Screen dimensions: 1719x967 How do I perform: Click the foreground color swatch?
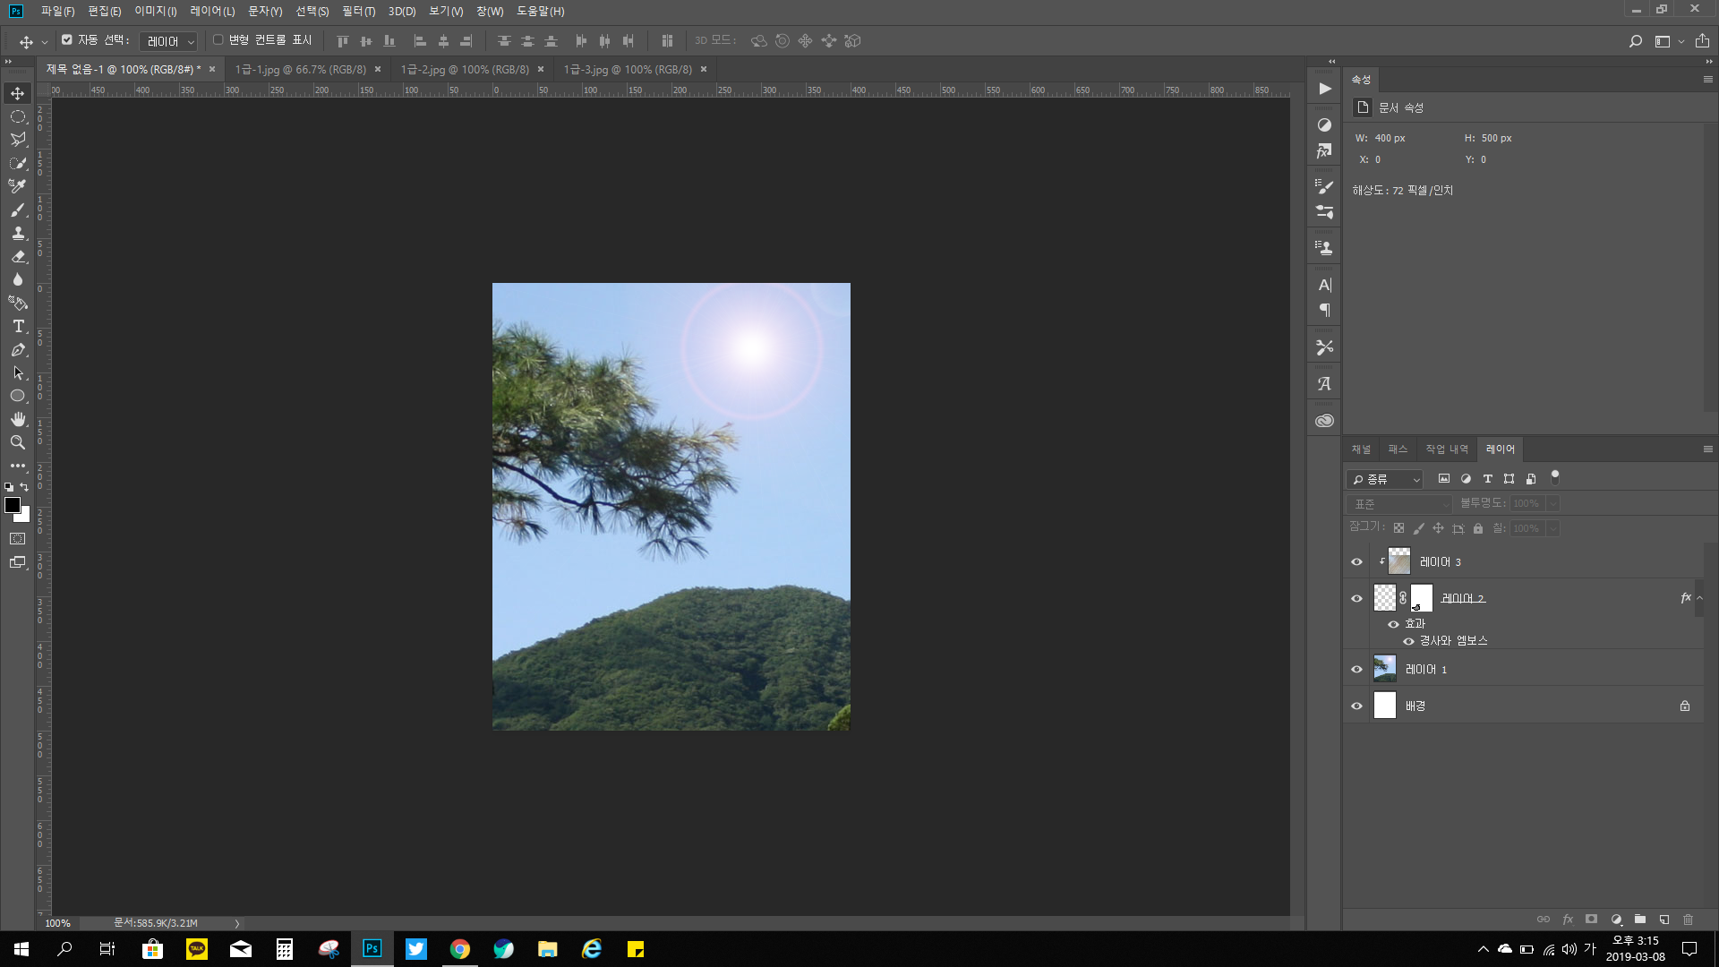pos(13,506)
